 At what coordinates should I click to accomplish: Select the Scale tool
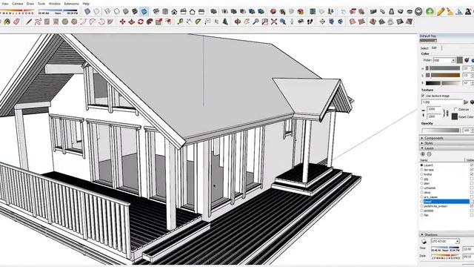[x=158, y=22]
